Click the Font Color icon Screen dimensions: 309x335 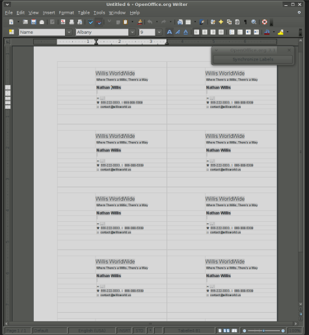point(267,32)
